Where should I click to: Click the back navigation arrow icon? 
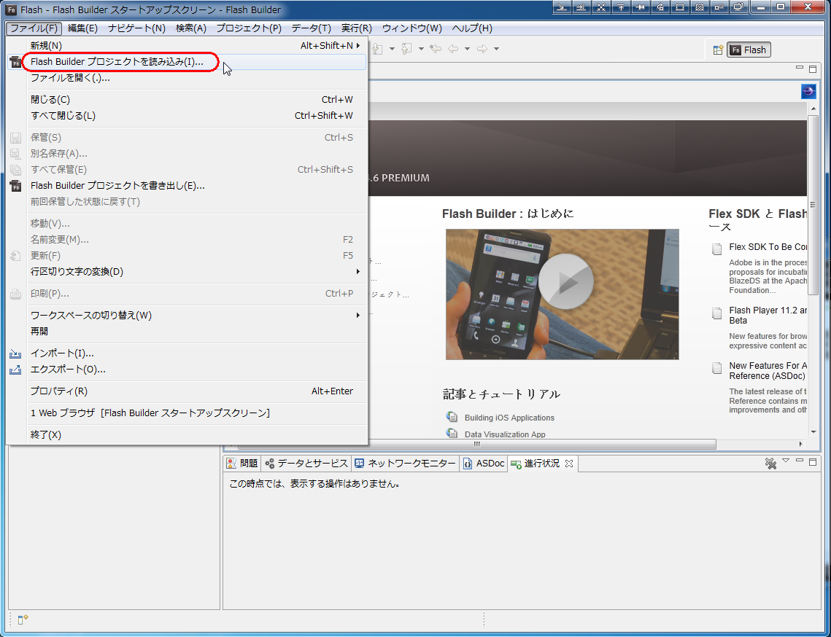click(x=453, y=49)
